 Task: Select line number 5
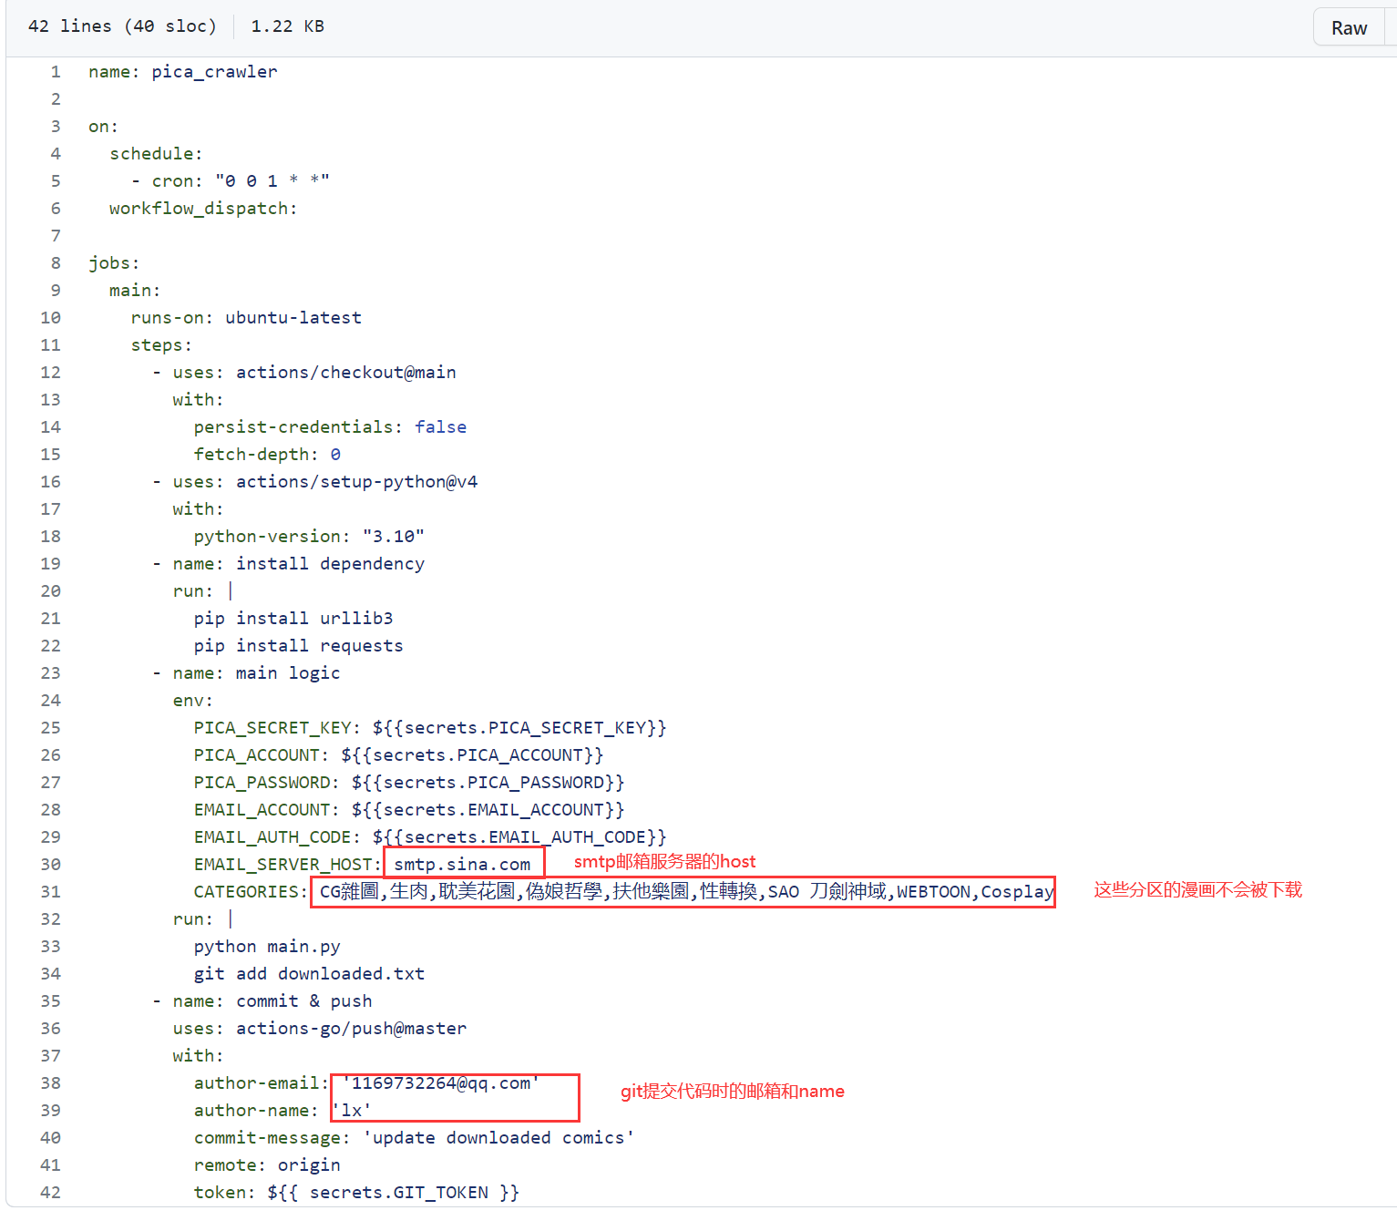point(56,181)
